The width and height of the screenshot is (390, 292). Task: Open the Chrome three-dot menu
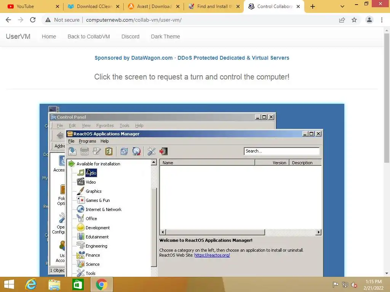point(382,20)
